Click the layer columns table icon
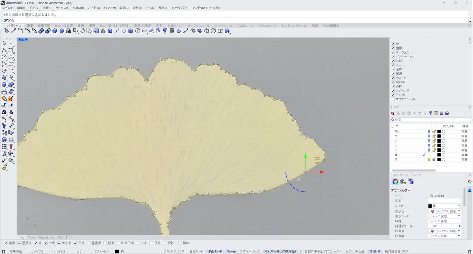The width and height of the screenshot is (473, 254). (x=436, y=113)
